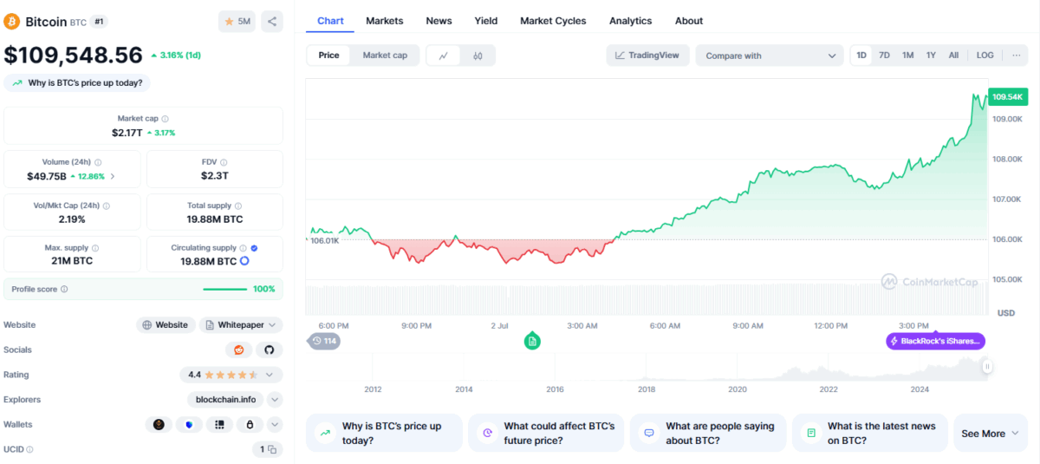Click the 114 history events badge
Image resolution: width=1040 pixels, height=464 pixels.
tap(324, 341)
